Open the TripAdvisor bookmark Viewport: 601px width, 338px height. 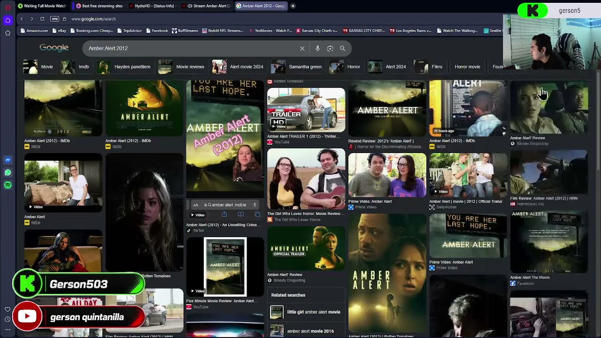point(129,31)
